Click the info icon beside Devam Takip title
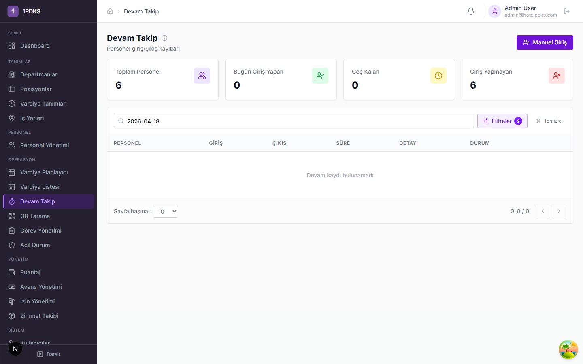Image resolution: width=583 pixels, height=364 pixels. [164, 38]
